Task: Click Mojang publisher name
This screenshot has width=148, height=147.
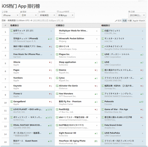Action: click(63, 41)
